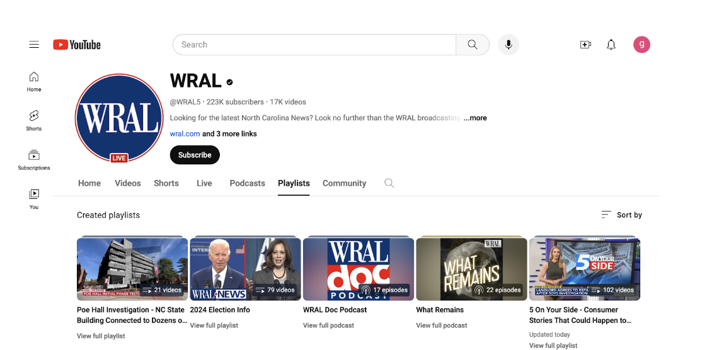
Task: View full podcast for WRAL Doc Podcast
Action: click(329, 325)
